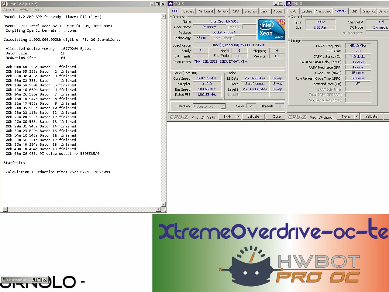
Task: Open Graphics tab in CPU-Z Xeon-logo window
Action: (x=251, y=11)
